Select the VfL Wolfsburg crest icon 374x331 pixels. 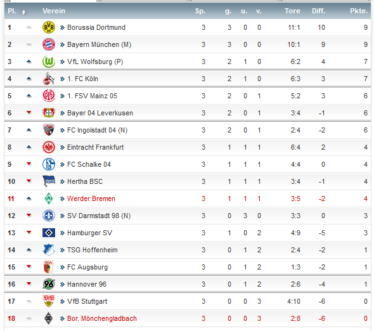pos(49,62)
